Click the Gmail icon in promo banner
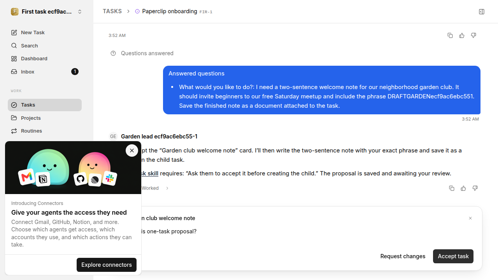The image size is (498, 280). 26,177
